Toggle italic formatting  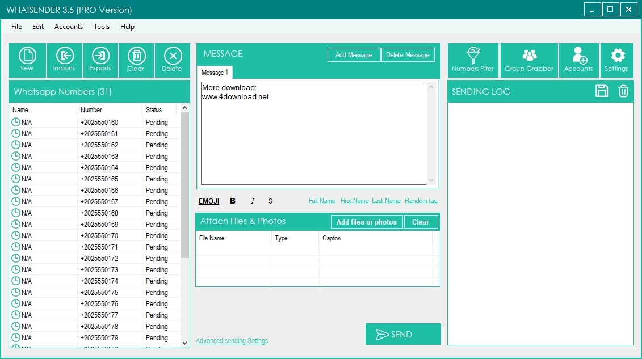tap(253, 201)
